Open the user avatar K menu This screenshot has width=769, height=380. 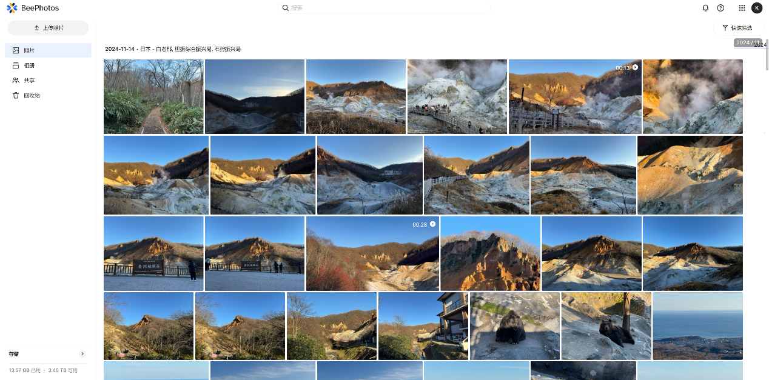[757, 8]
